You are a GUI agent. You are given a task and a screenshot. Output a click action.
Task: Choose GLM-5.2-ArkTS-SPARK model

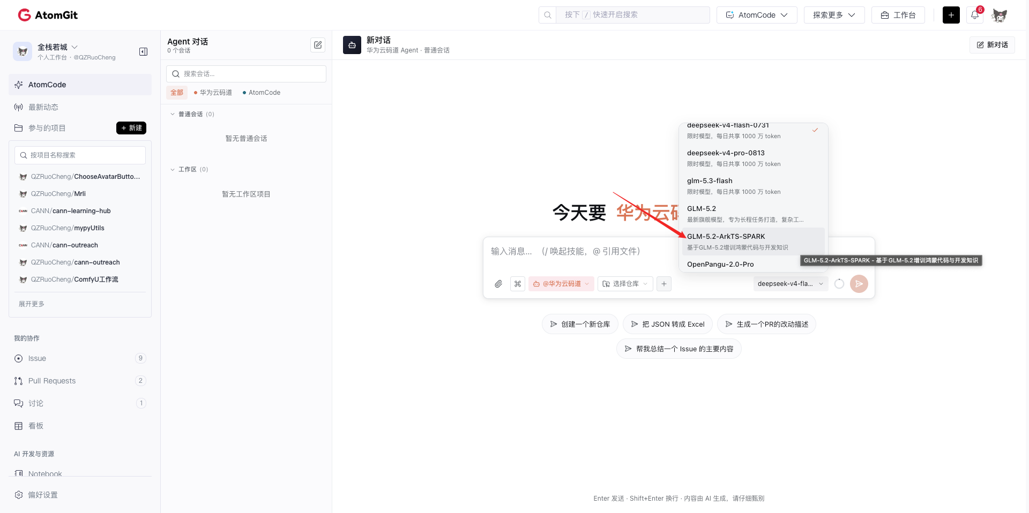pyautogui.click(x=753, y=242)
